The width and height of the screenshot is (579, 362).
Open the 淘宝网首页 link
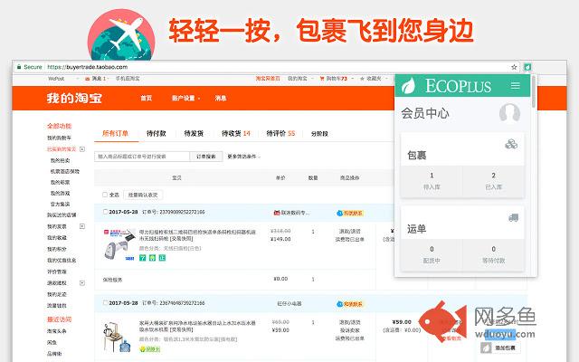click(x=268, y=79)
